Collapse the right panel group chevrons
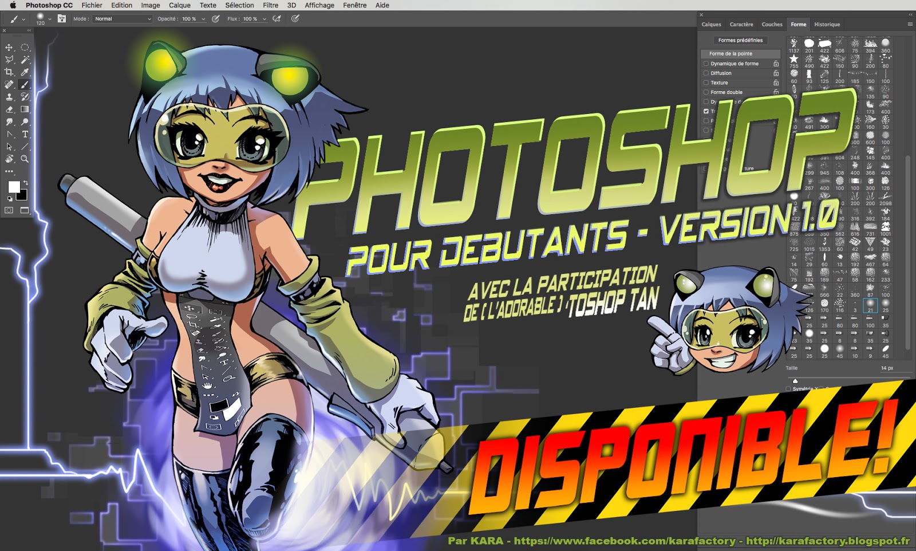 point(911,15)
